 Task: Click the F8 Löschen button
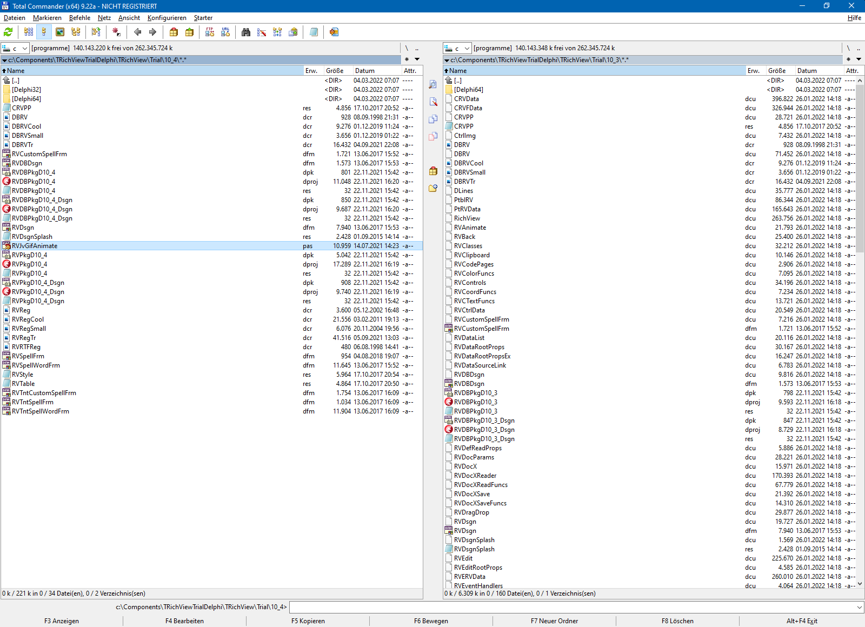[678, 621]
